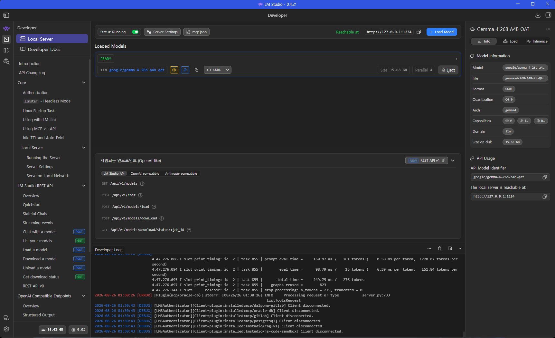Image resolution: width=555 pixels, height=338 pixels.
Task: Switch to the LM Studio API tab
Action: coord(114,174)
